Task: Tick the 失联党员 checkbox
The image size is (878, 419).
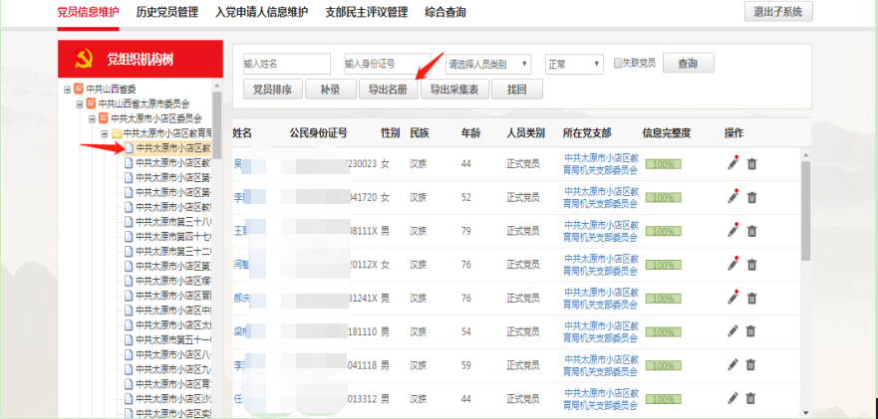Action: click(x=618, y=63)
